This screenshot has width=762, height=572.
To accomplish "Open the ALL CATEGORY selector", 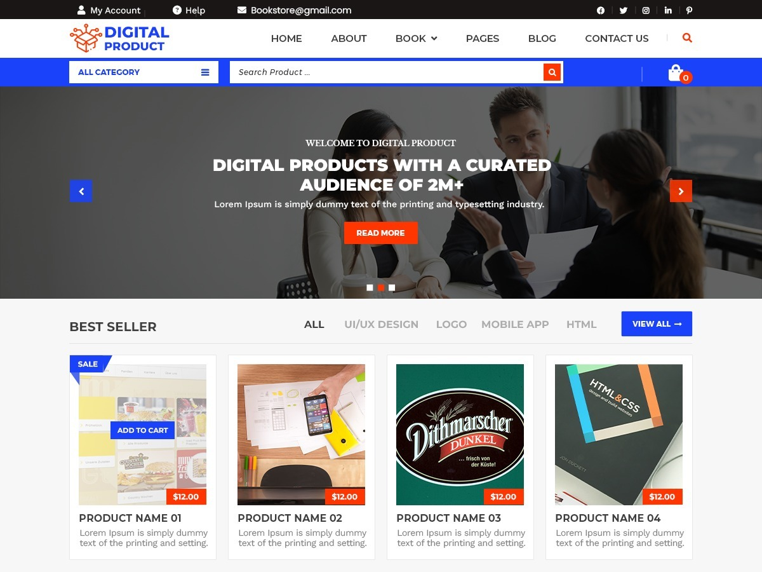I will (x=109, y=72).
